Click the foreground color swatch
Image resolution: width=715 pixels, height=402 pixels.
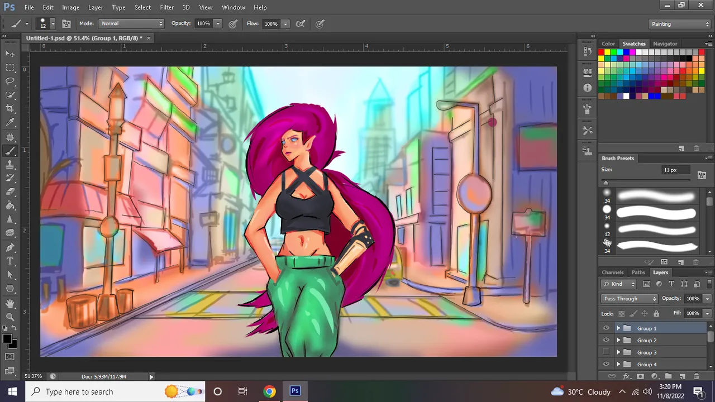(x=7, y=339)
